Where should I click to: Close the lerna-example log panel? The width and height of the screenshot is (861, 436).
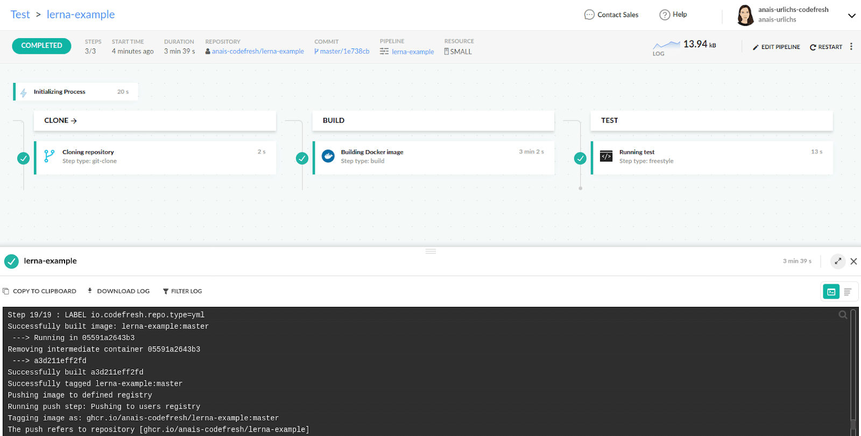tap(853, 261)
